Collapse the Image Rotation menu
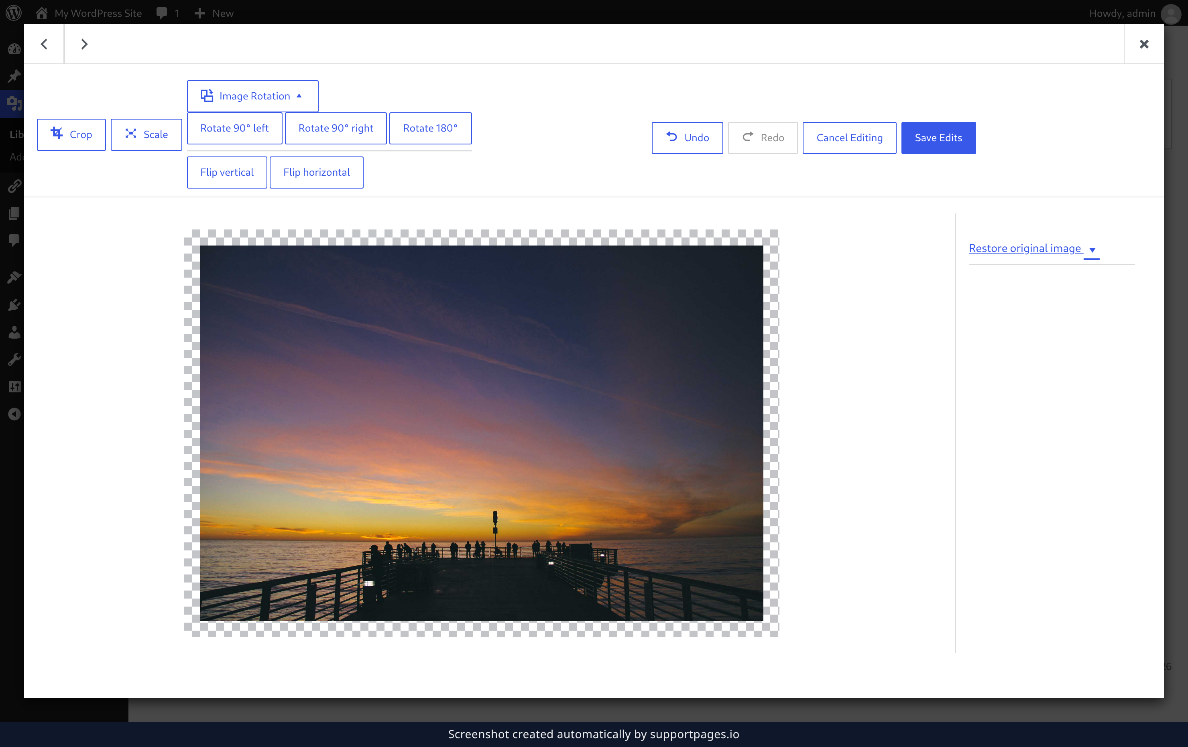The image size is (1188, 747). 252,95
